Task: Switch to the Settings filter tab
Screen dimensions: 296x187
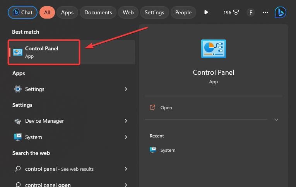Action: tap(154, 12)
